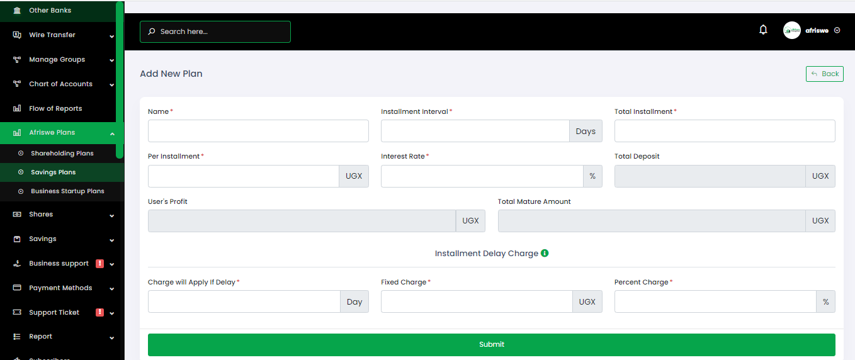The height and width of the screenshot is (360, 855).
Task: Focus the Installment Interval field
Action: point(475,131)
